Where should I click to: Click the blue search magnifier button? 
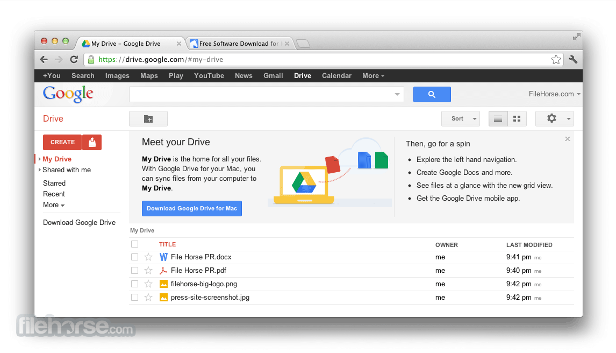(x=432, y=94)
